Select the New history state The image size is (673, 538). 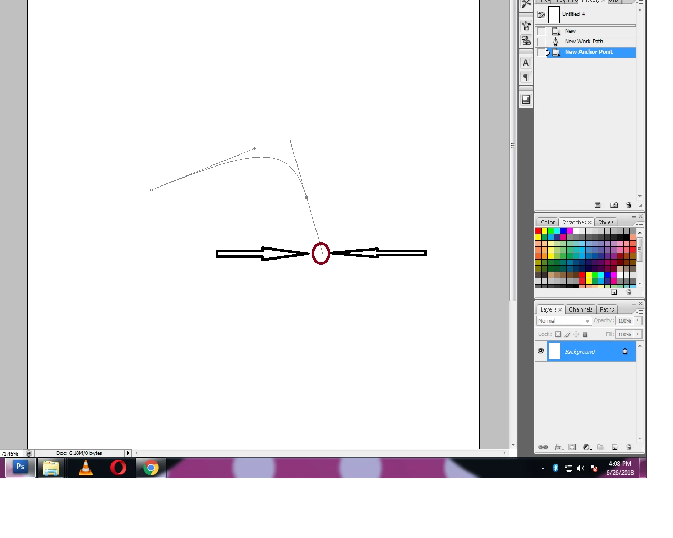[x=592, y=31]
